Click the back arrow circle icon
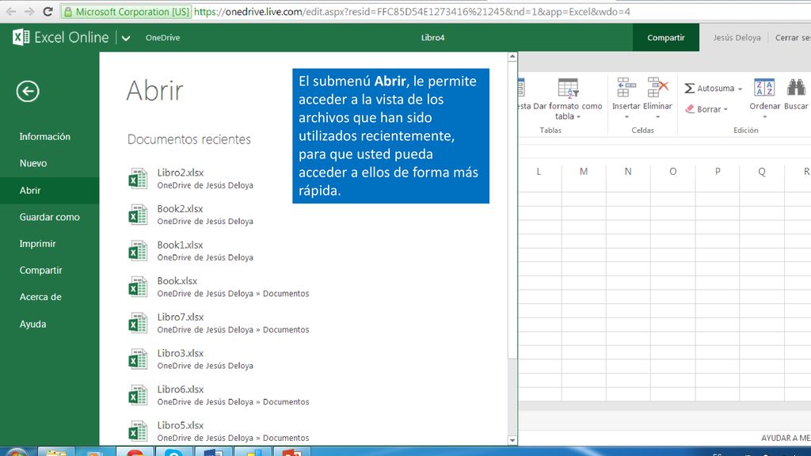The image size is (811, 456). 28,92
